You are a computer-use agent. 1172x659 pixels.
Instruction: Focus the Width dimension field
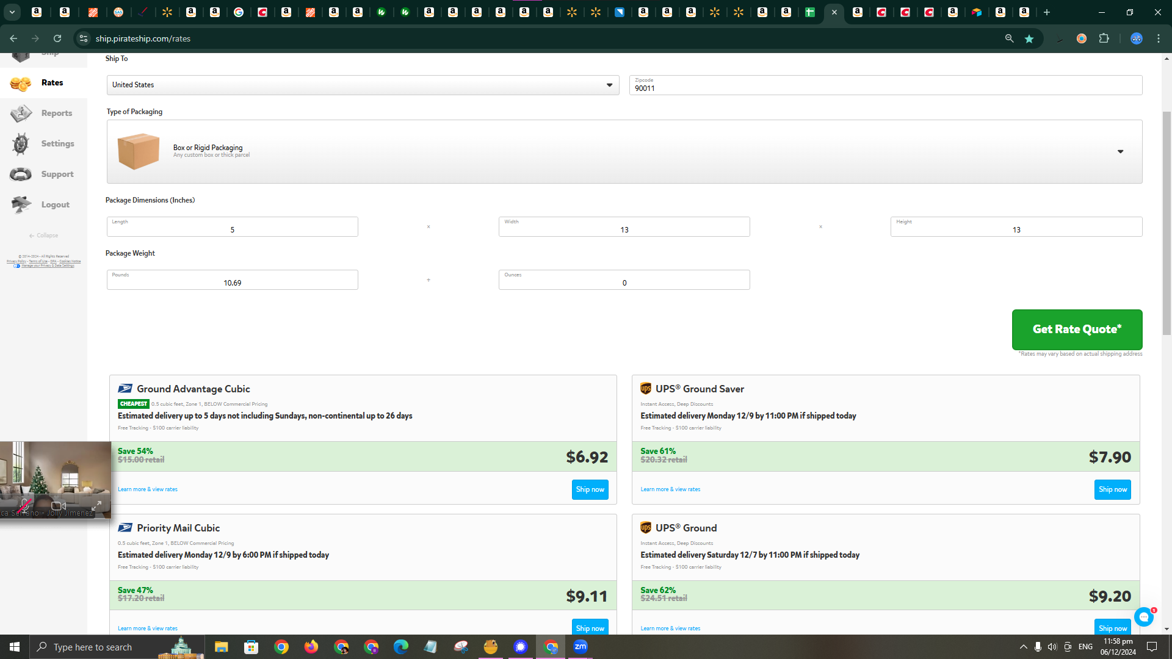(x=624, y=226)
